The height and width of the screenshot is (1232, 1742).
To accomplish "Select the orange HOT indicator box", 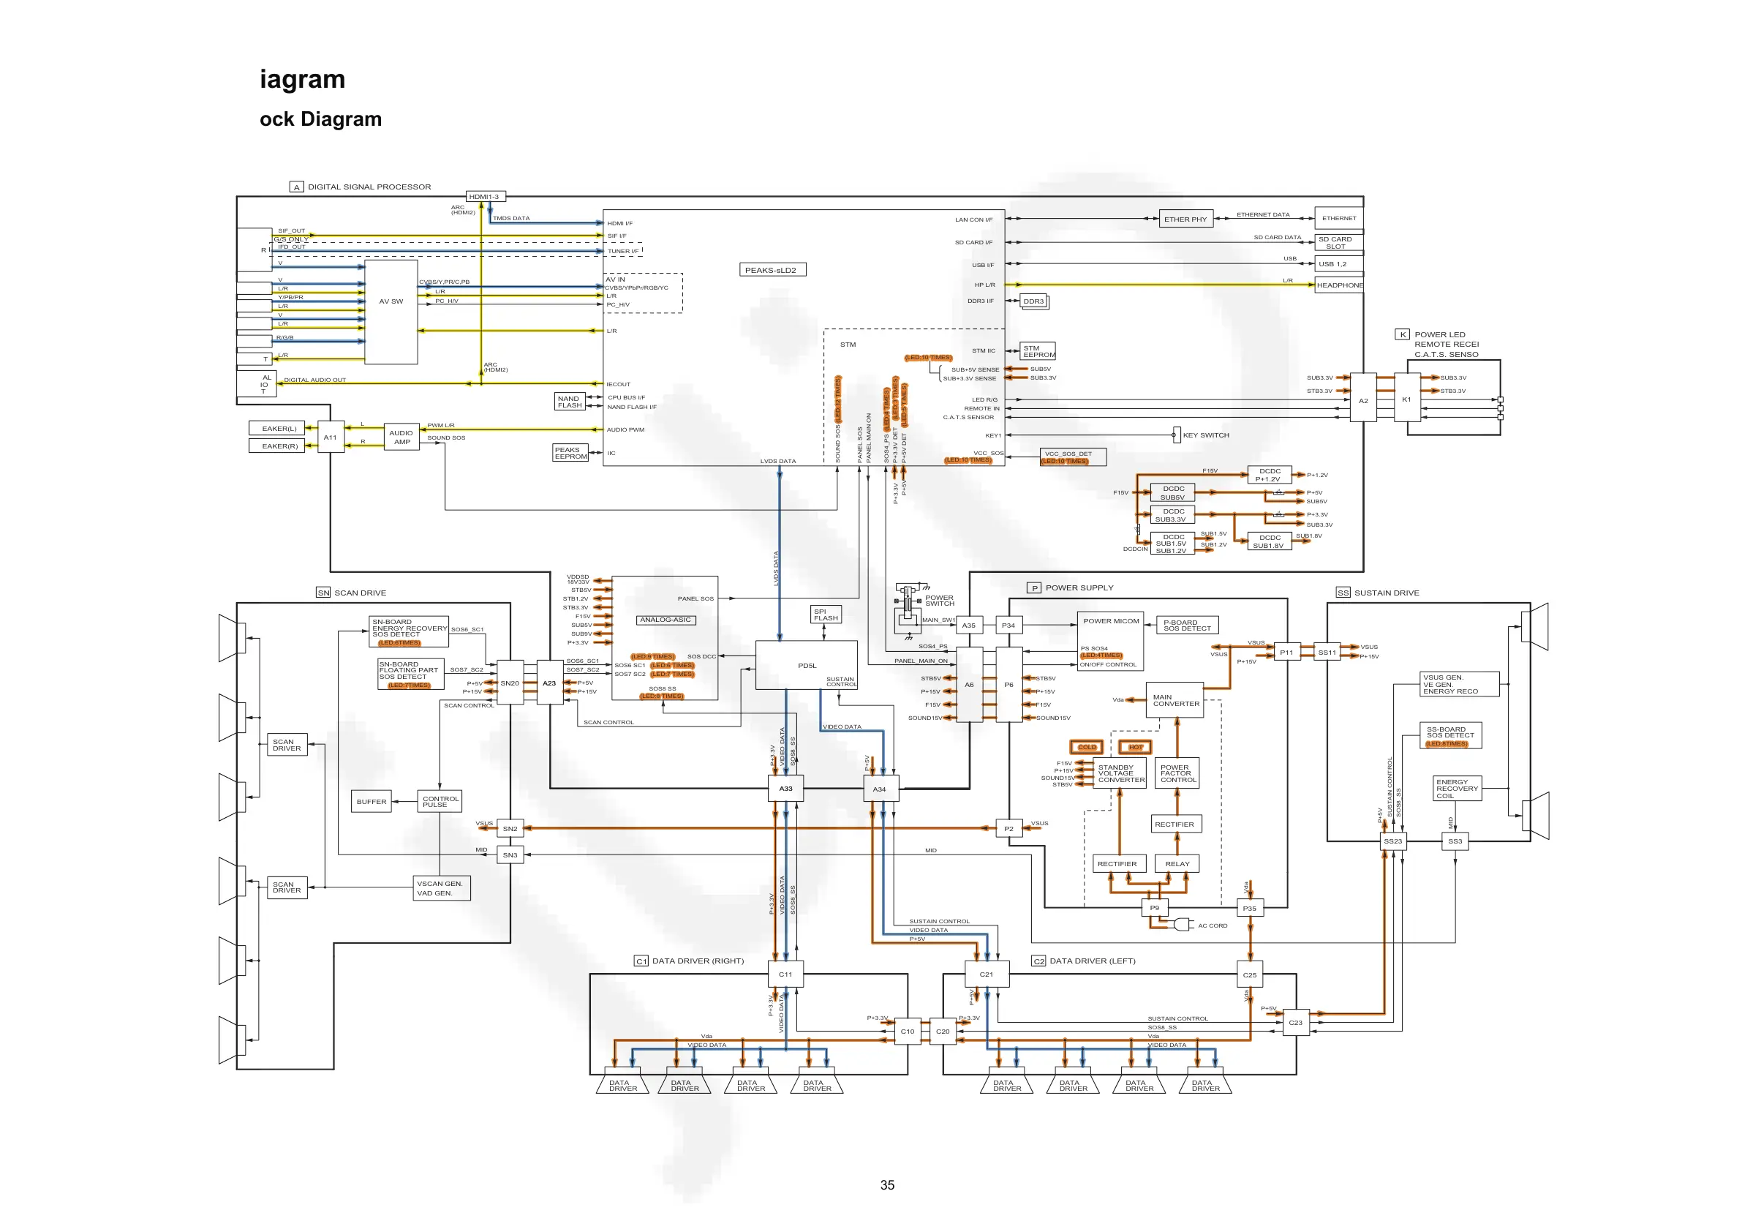I will (x=1135, y=747).
